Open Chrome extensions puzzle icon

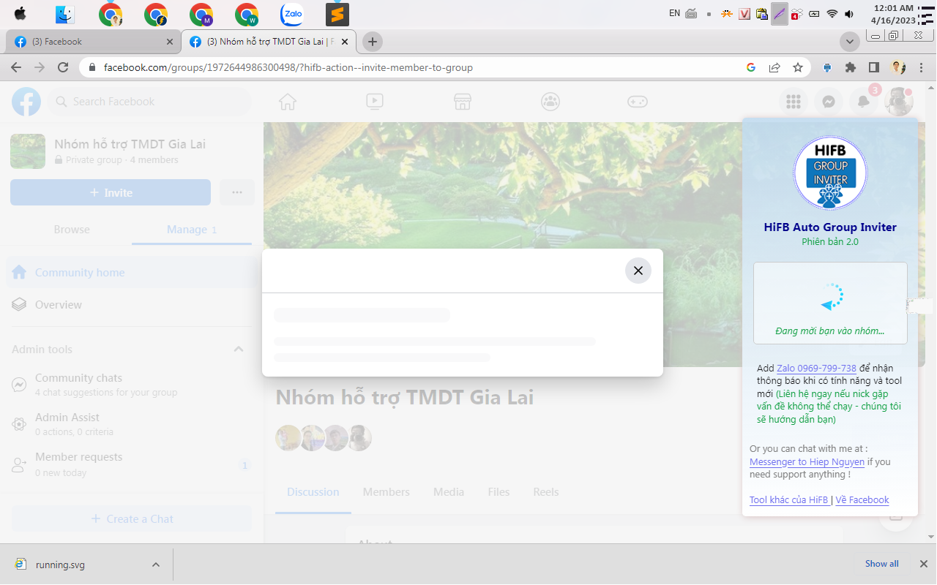[851, 67]
